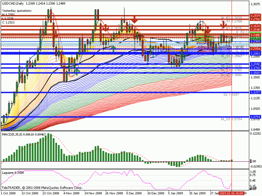Click the '23 Oct 2008' date label
This screenshot has height=196, width=262.
51,193
